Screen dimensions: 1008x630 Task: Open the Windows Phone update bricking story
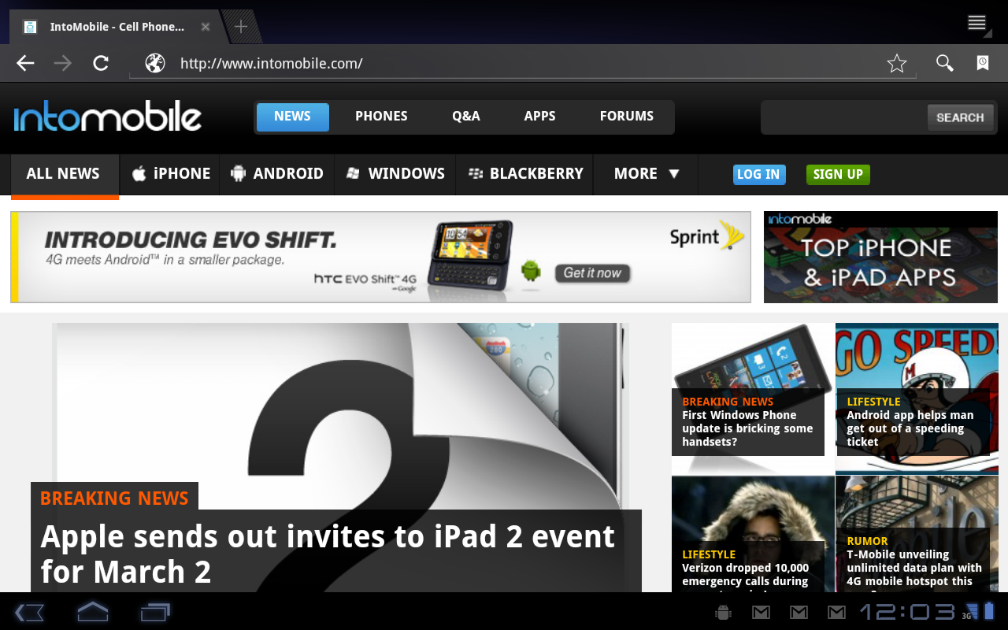coord(747,428)
